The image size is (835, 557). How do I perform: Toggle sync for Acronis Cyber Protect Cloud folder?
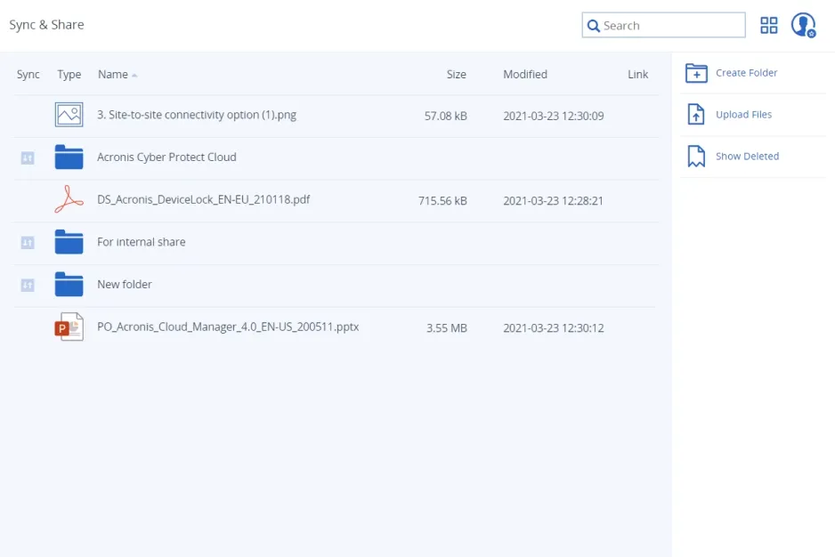pyautogui.click(x=28, y=157)
